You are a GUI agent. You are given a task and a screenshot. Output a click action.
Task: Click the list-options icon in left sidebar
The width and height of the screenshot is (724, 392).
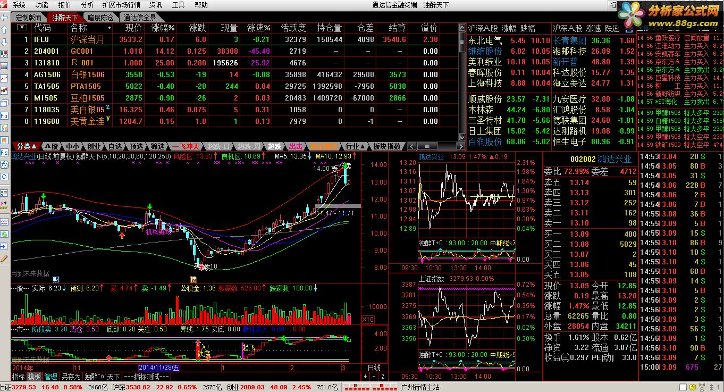pyautogui.click(x=4, y=193)
